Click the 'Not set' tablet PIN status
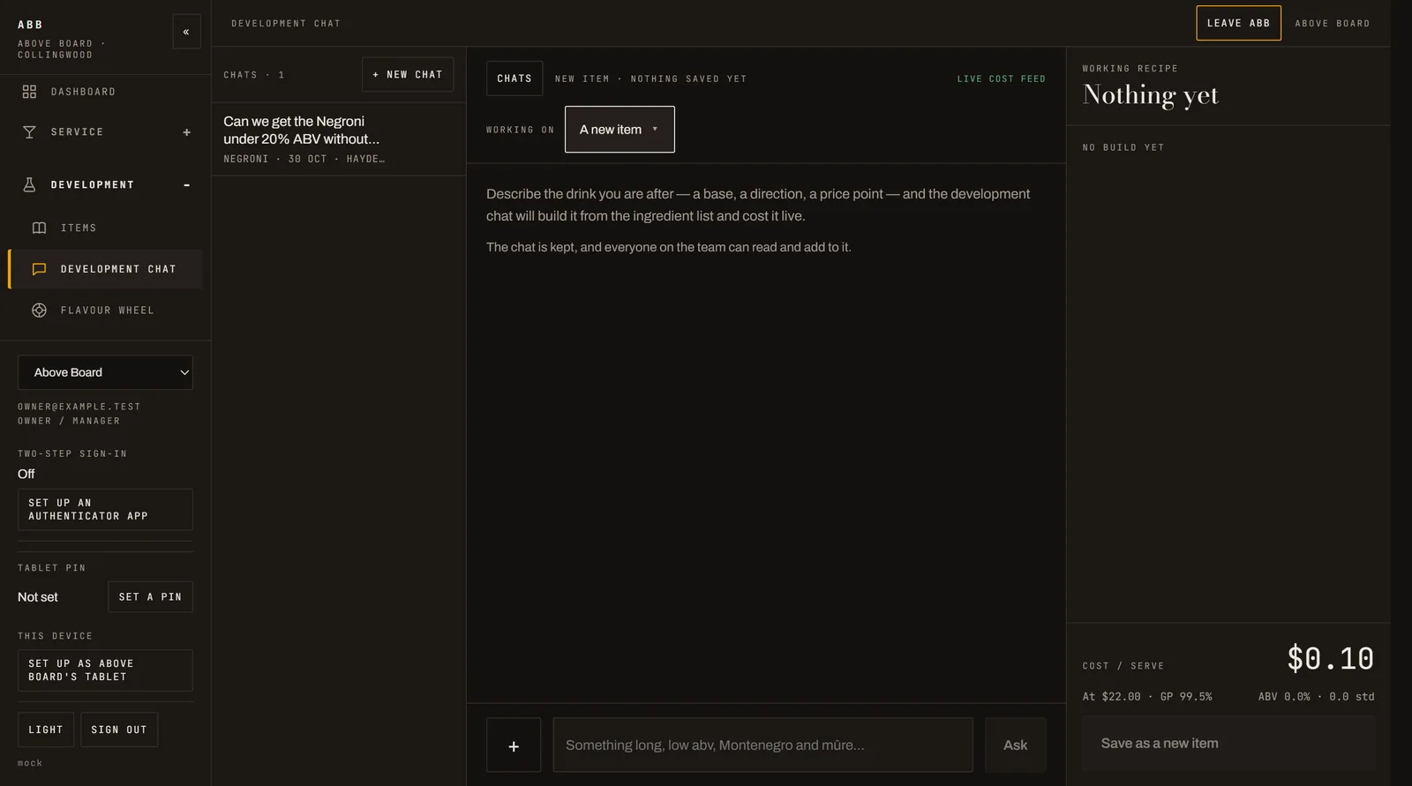Viewport: 1412px width, 786px height. (x=38, y=597)
